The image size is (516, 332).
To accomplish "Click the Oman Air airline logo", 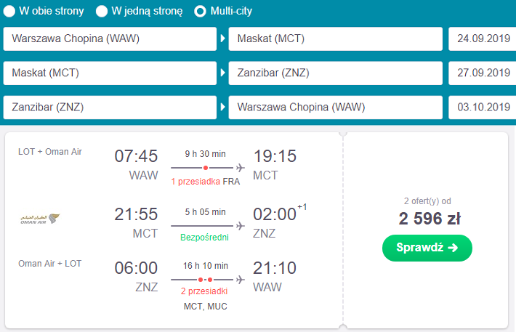I will pos(40,218).
